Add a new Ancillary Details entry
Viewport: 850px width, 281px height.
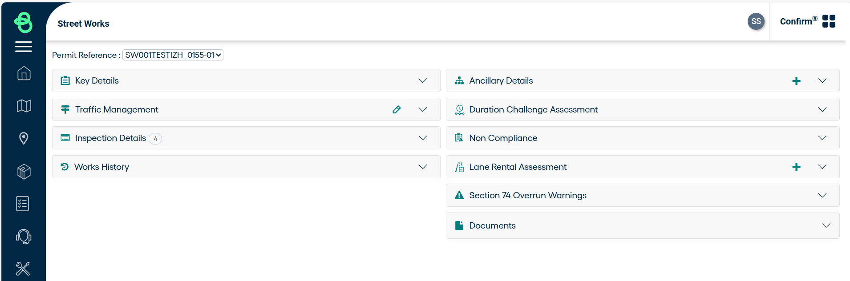point(796,81)
